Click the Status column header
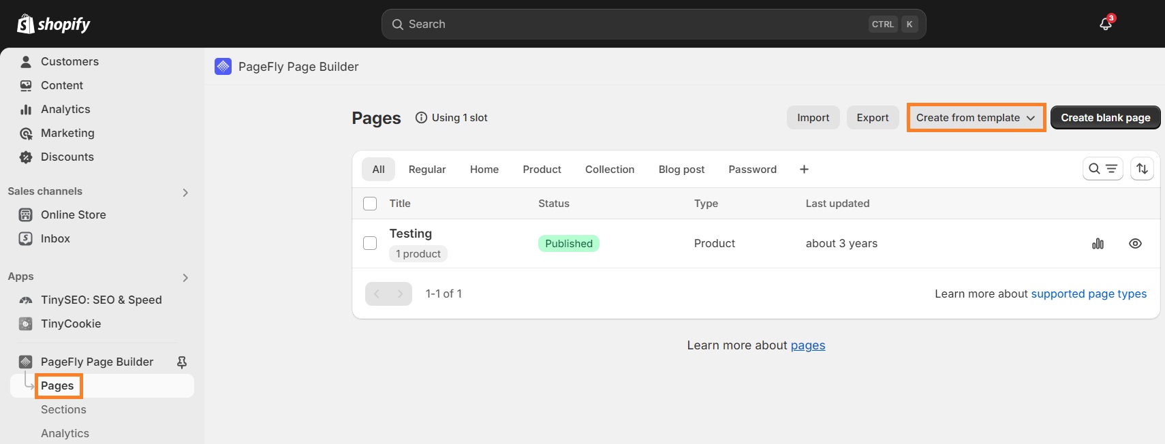Image resolution: width=1165 pixels, height=444 pixels. pyautogui.click(x=554, y=204)
